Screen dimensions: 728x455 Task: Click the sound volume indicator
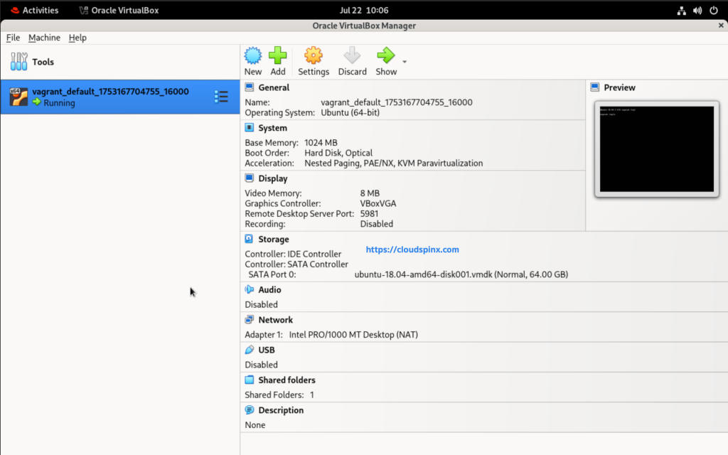[x=697, y=10]
